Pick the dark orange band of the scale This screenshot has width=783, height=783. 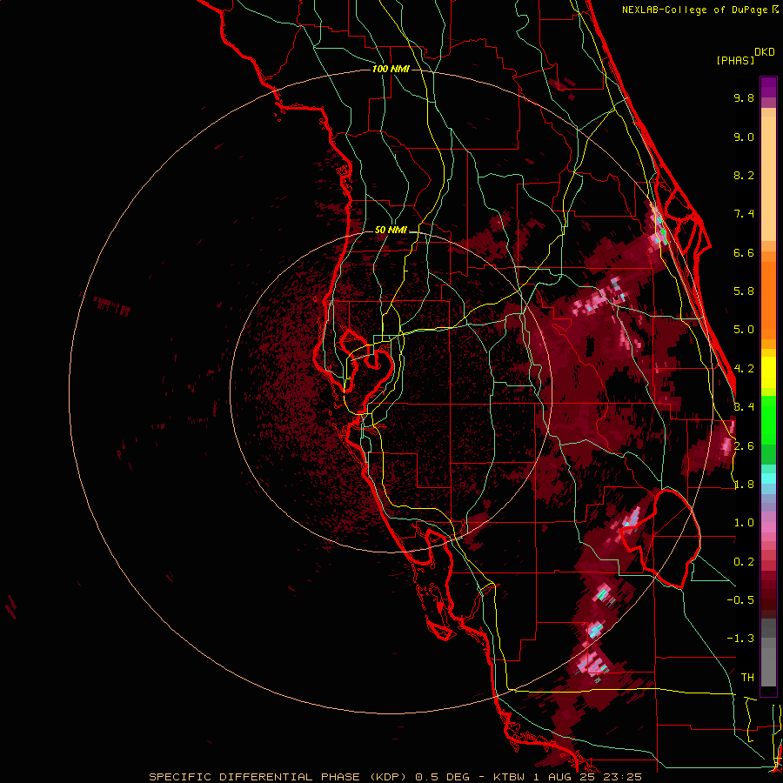pyautogui.click(x=768, y=299)
